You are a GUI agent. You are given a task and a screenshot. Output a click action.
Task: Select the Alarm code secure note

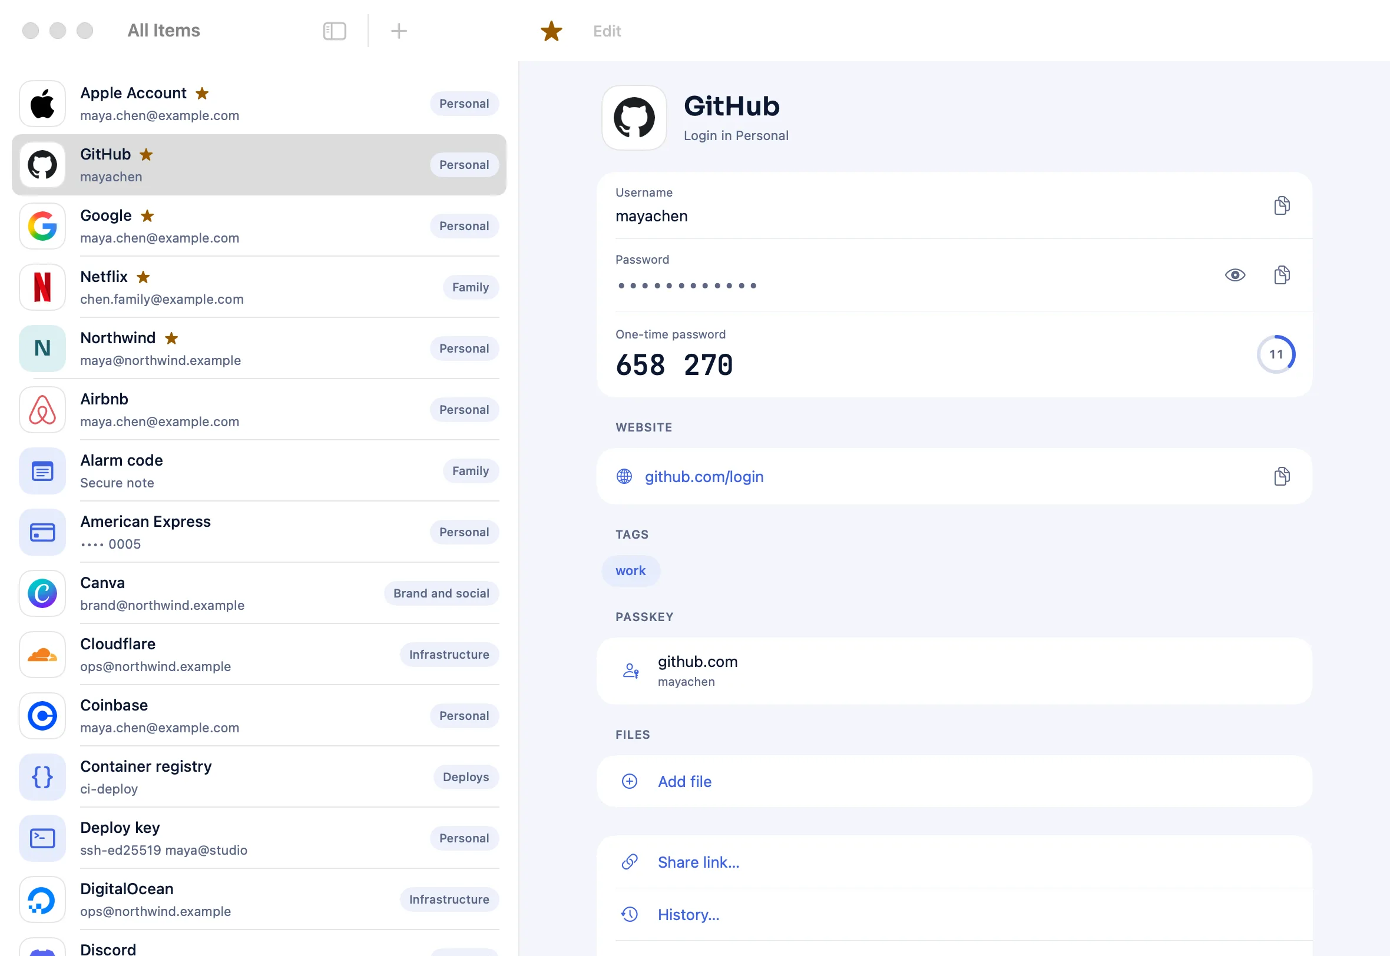coord(259,471)
